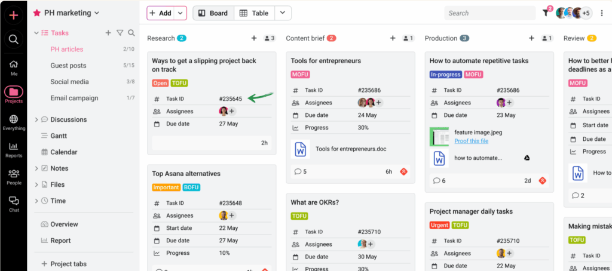The height and width of the screenshot is (271, 612).
Task: Expand the Discussions section
Action: point(36,120)
